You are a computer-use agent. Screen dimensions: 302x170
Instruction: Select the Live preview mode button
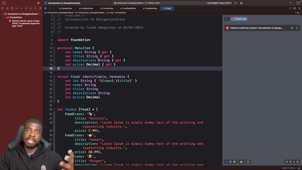(x=226, y=161)
